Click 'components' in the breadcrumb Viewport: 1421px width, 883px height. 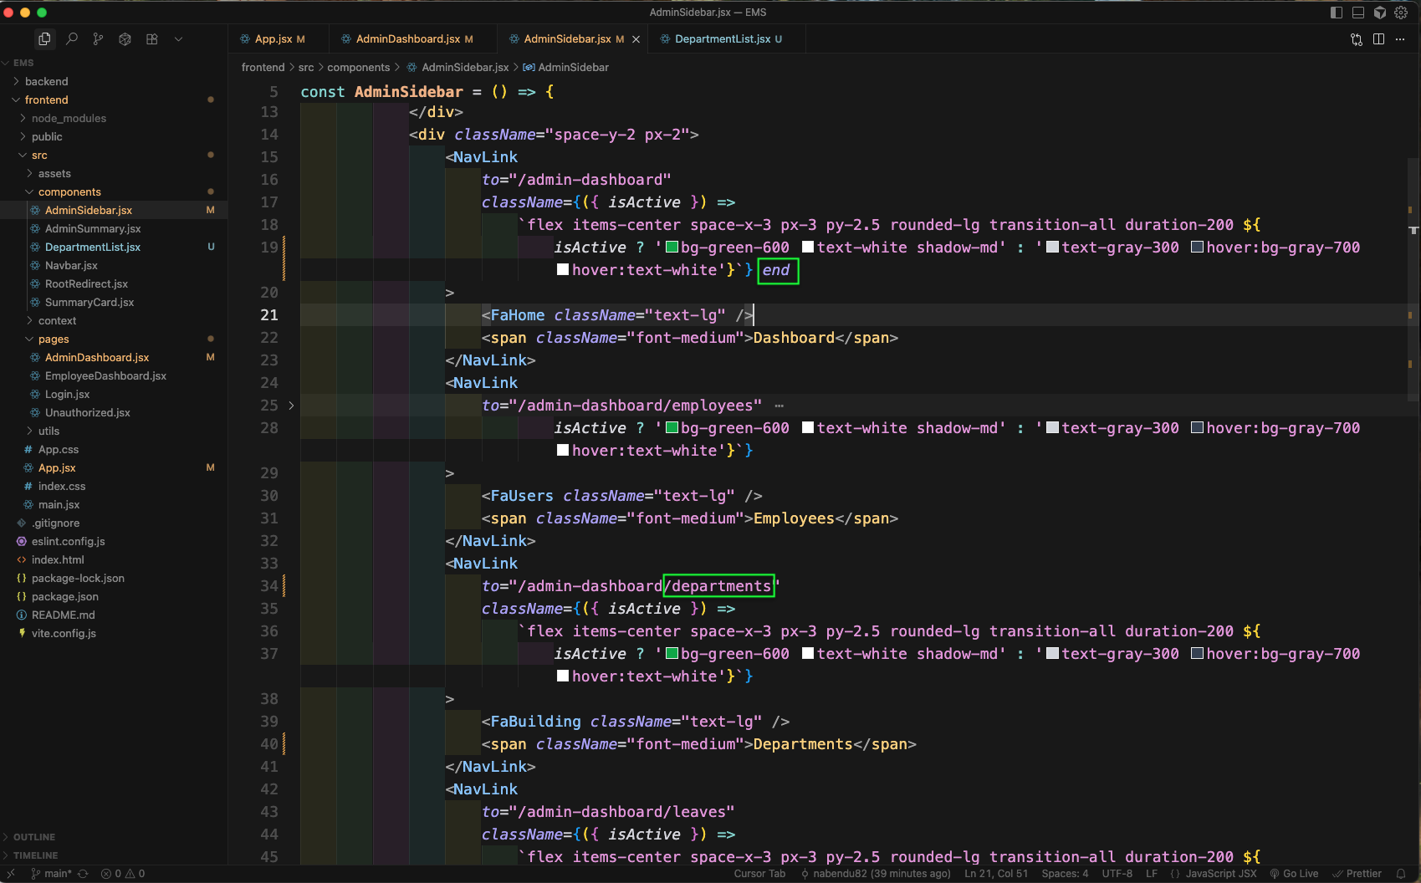(x=358, y=68)
